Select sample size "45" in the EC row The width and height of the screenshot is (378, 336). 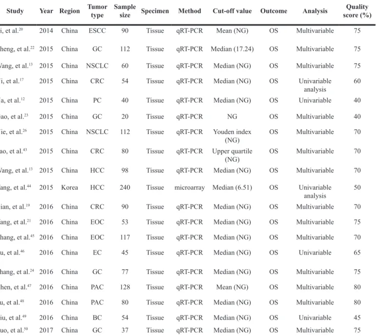(125, 252)
